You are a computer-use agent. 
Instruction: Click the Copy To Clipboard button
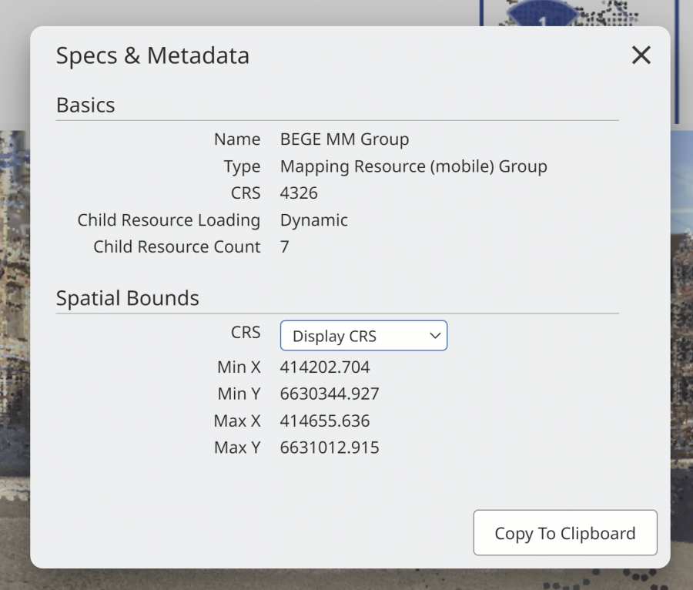click(565, 533)
